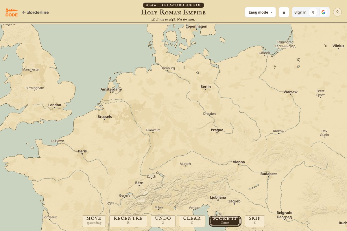Click the Amsterdam city marker
347x231 pixels.
coord(111,92)
